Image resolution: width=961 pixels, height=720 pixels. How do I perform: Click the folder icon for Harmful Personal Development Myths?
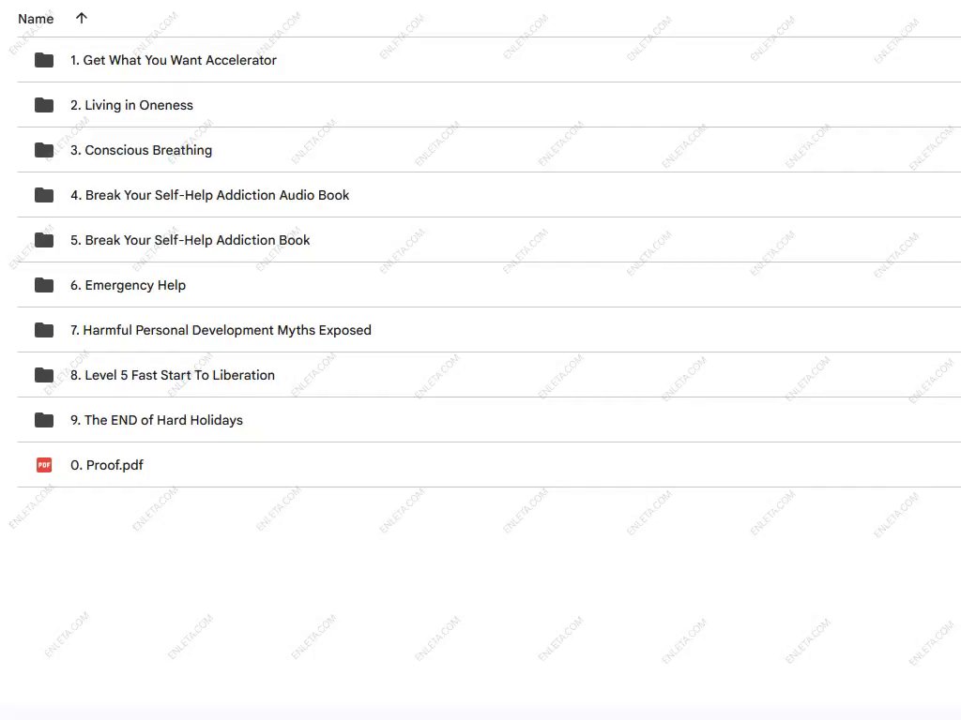click(44, 330)
